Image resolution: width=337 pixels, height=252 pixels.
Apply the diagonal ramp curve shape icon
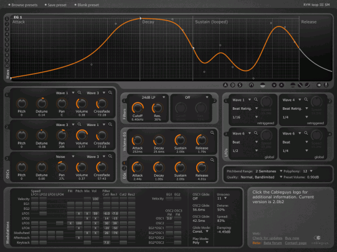[300, 85]
